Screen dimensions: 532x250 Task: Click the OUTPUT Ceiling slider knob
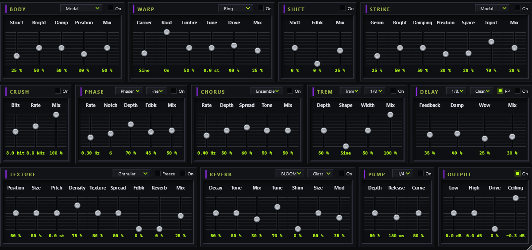click(516, 198)
